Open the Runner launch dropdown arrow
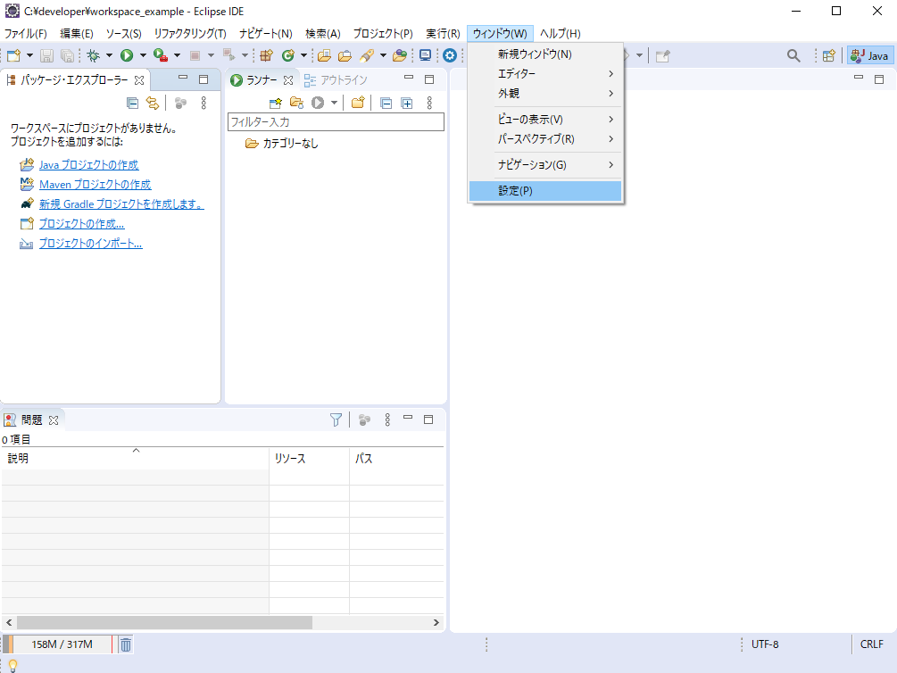Viewport: 897px width, 673px height. point(334,103)
